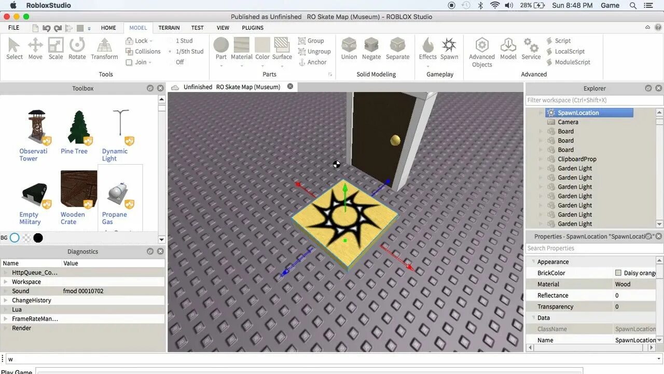Viewport: 664px width, 374px height.
Task: Select checkered toolbox background option
Action: (26, 238)
